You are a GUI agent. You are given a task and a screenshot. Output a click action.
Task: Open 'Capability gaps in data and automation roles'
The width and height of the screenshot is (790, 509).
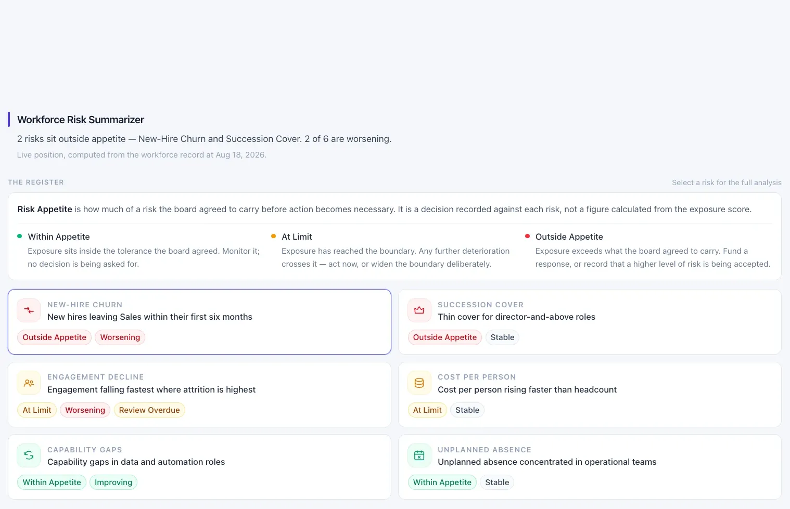coord(136,462)
